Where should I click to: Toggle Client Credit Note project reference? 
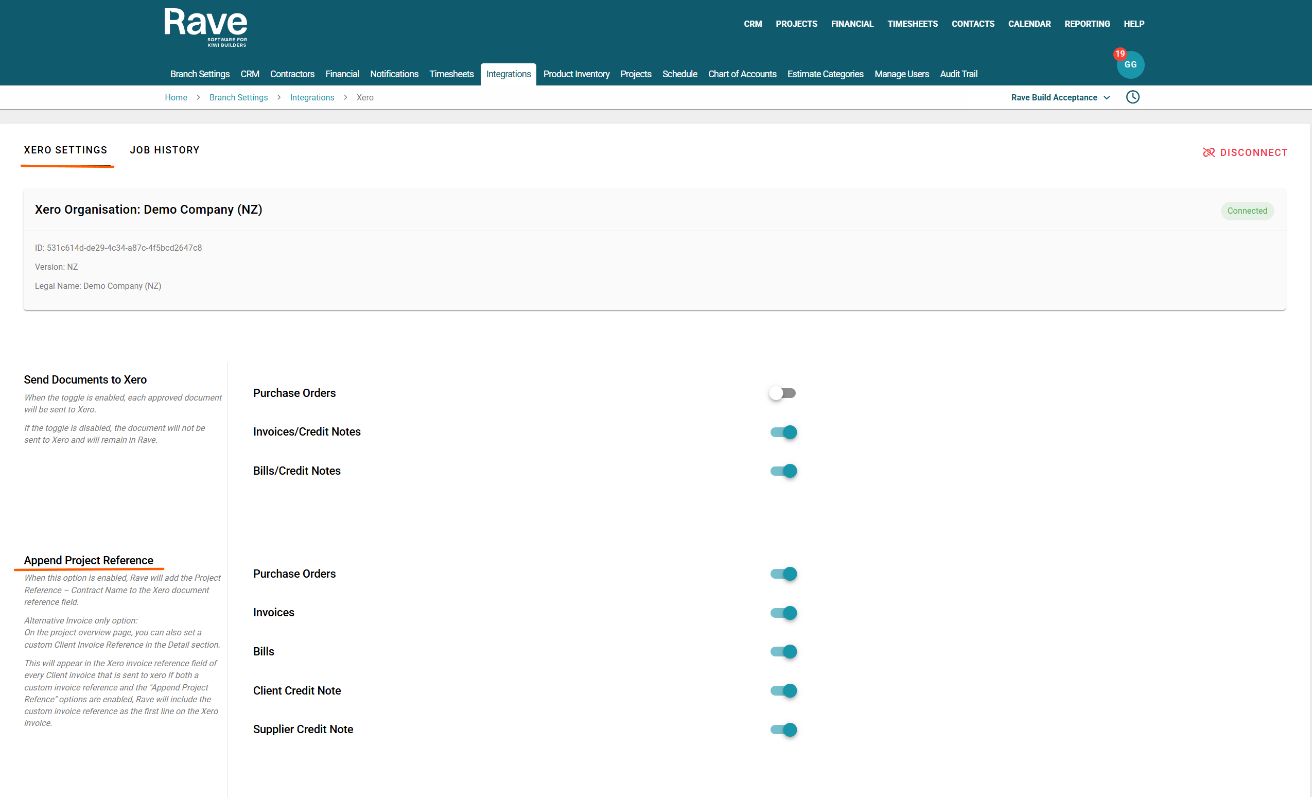click(x=783, y=690)
